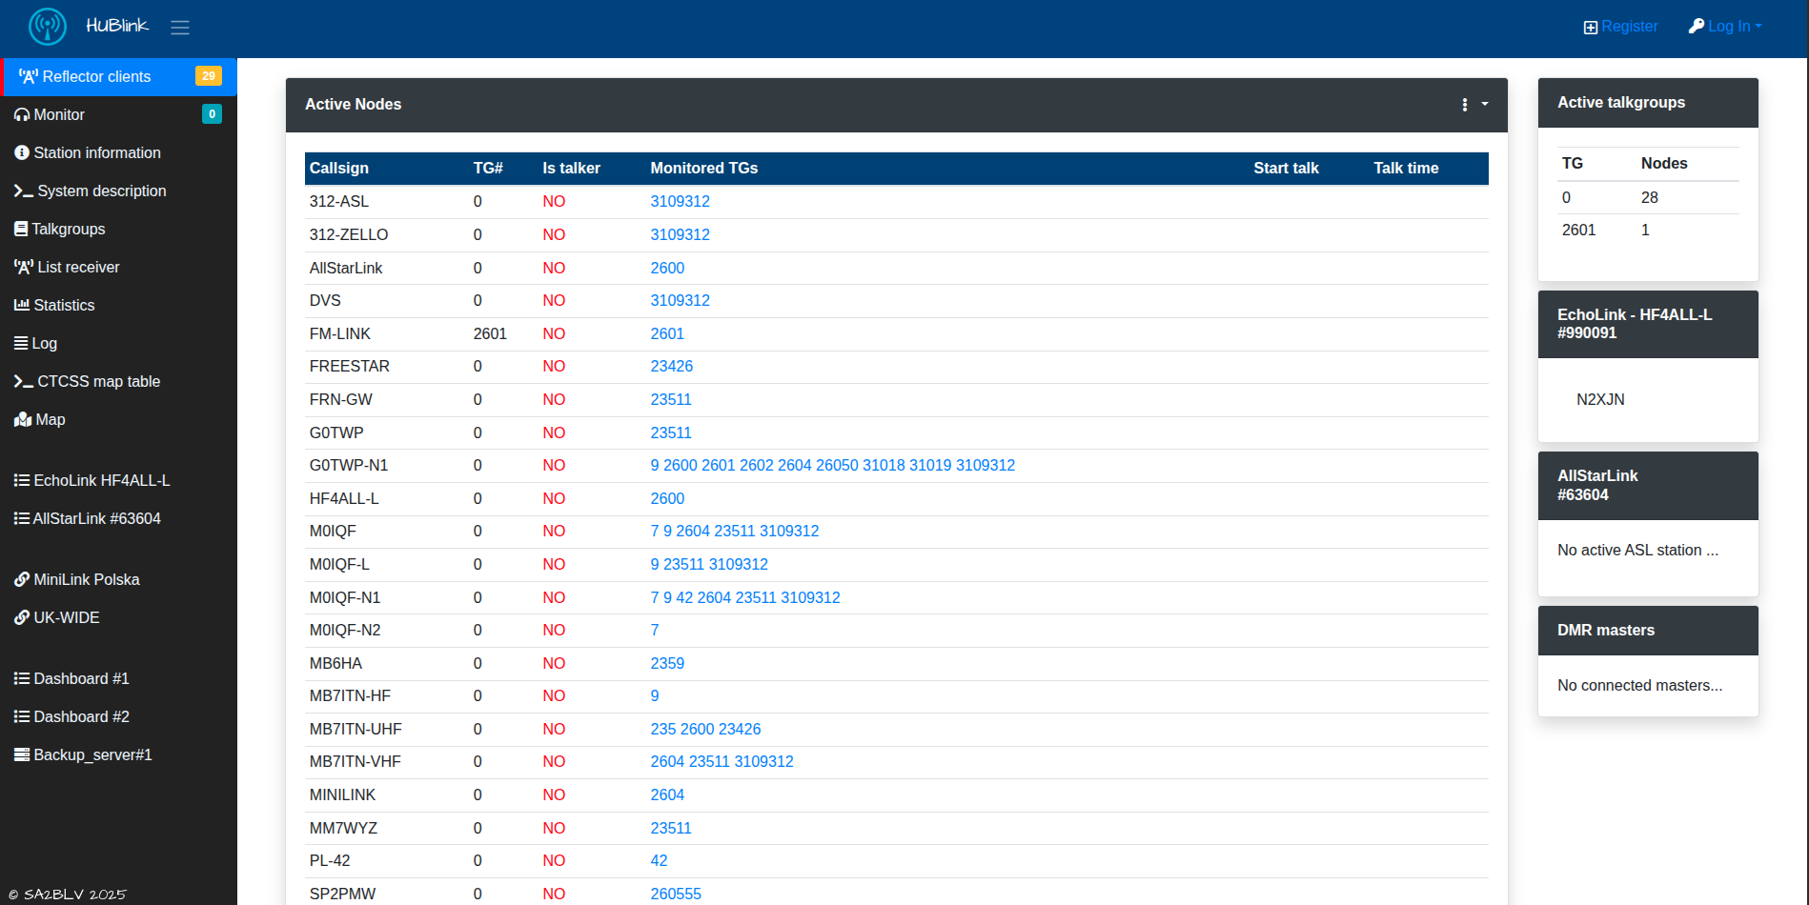Click the HUBLink antenna logo icon

click(x=47, y=27)
